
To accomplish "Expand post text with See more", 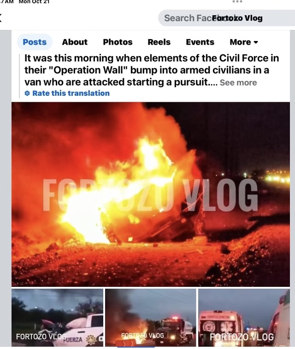I will point(238,82).
